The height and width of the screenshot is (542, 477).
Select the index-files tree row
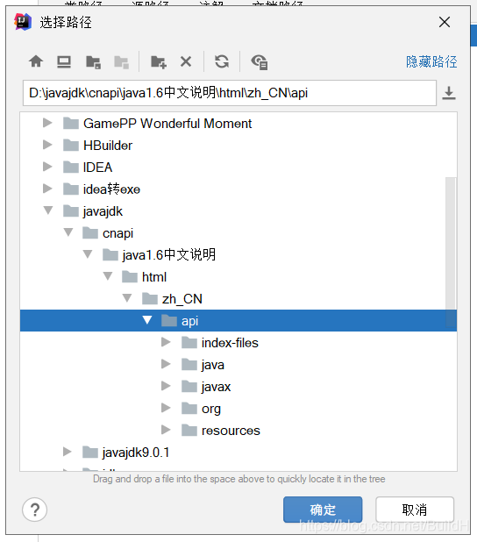tap(238, 343)
